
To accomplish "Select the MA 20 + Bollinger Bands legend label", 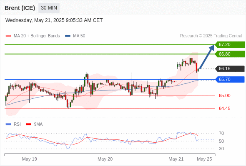I will pos(37,36).
